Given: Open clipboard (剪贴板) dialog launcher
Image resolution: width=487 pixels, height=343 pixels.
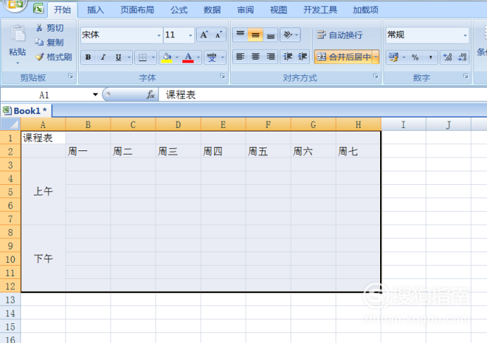Looking at the screenshot, I should [x=70, y=76].
